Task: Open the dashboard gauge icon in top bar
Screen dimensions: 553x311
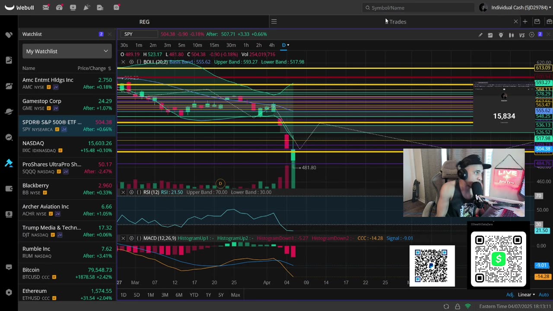Action: pyautogui.click(x=59, y=7)
